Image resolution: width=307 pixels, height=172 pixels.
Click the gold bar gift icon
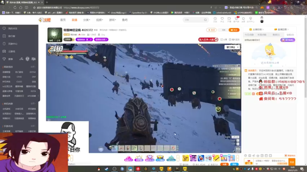216,158
